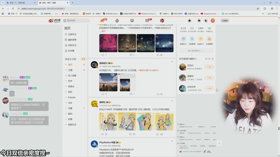
Task: Click 无障碍 accessibility button in header
Action: pyautogui.click(x=225, y=21)
